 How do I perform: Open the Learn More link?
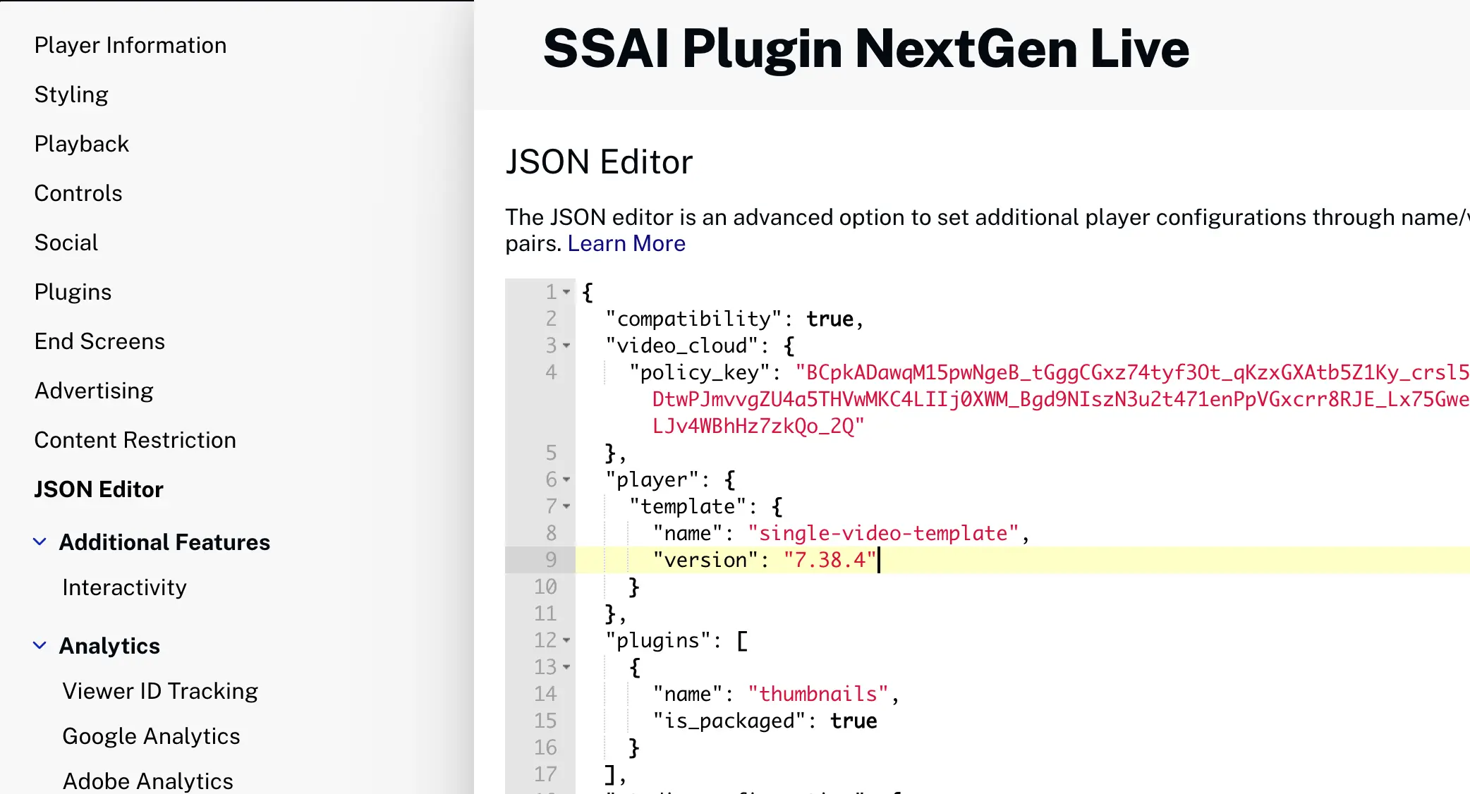[626, 243]
